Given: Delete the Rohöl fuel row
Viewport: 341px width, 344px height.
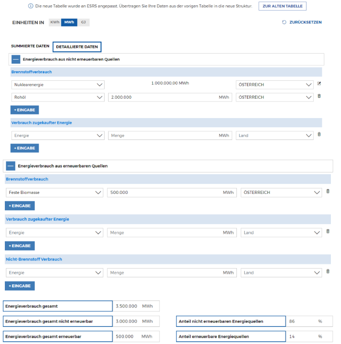Looking at the screenshot, I should (319, 96).
